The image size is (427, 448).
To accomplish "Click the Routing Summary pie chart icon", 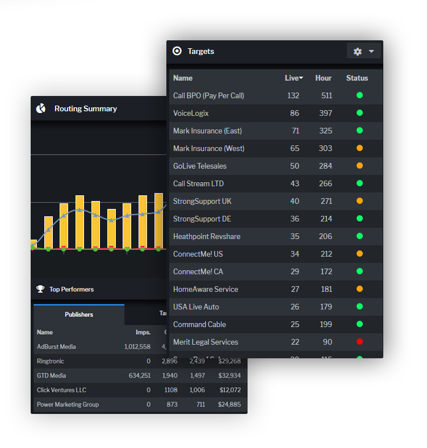I will pos(40,108).
